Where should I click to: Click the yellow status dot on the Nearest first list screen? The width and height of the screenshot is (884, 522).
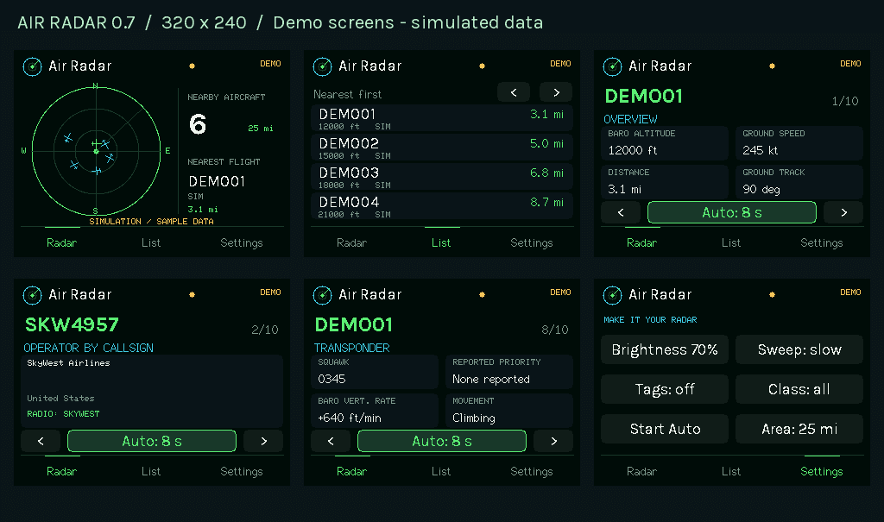point(482,66)
